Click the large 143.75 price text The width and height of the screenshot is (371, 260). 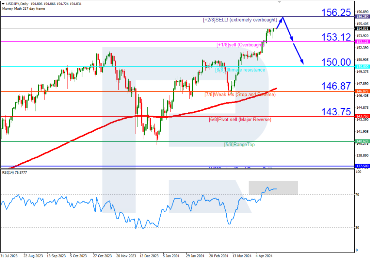point(336,111)
